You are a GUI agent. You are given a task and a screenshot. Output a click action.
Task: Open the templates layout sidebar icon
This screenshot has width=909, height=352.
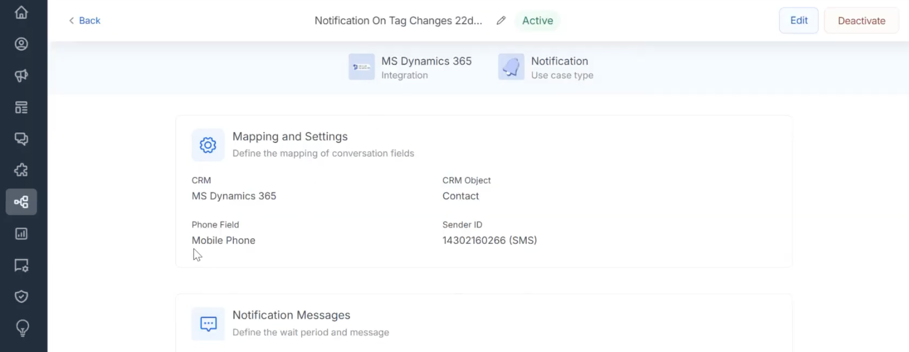coord(21,107)
